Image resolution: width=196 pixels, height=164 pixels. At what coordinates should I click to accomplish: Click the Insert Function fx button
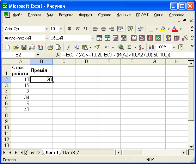click(58, 55)
